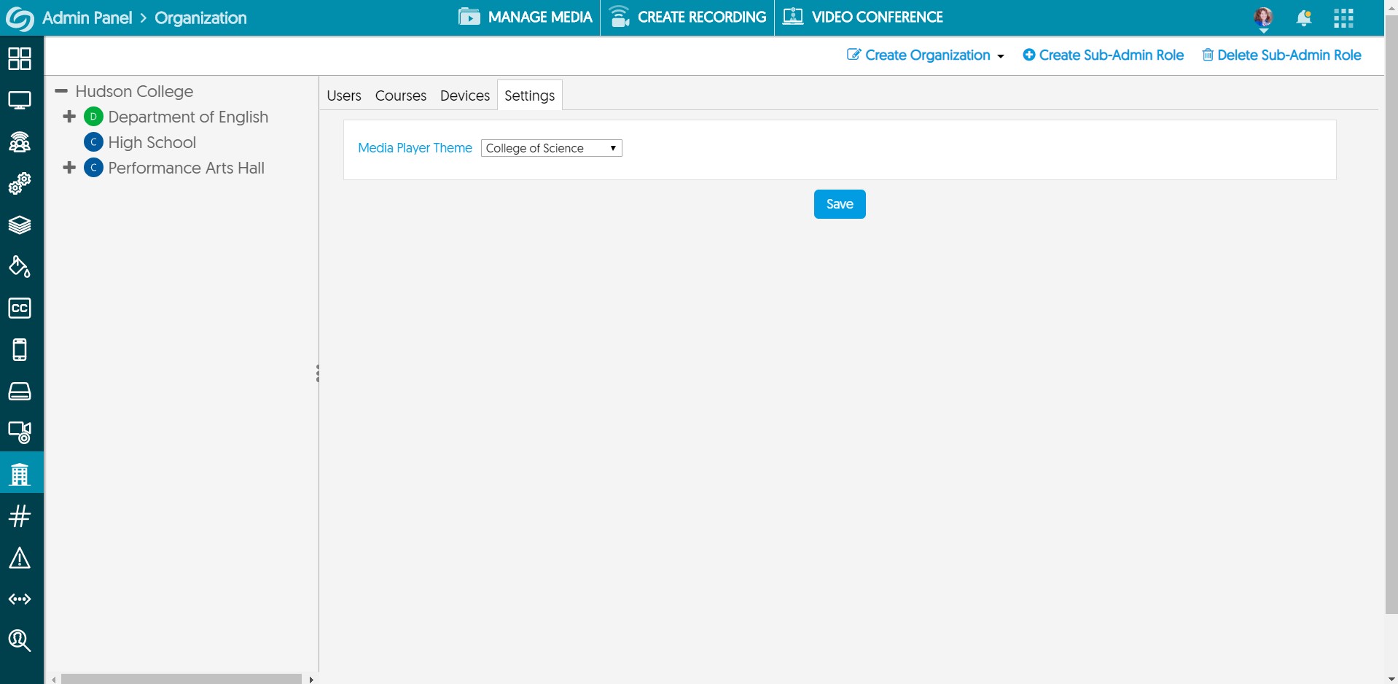Open the notifications bell icon
The image size is (1398, 684).
pos(1304,18)
